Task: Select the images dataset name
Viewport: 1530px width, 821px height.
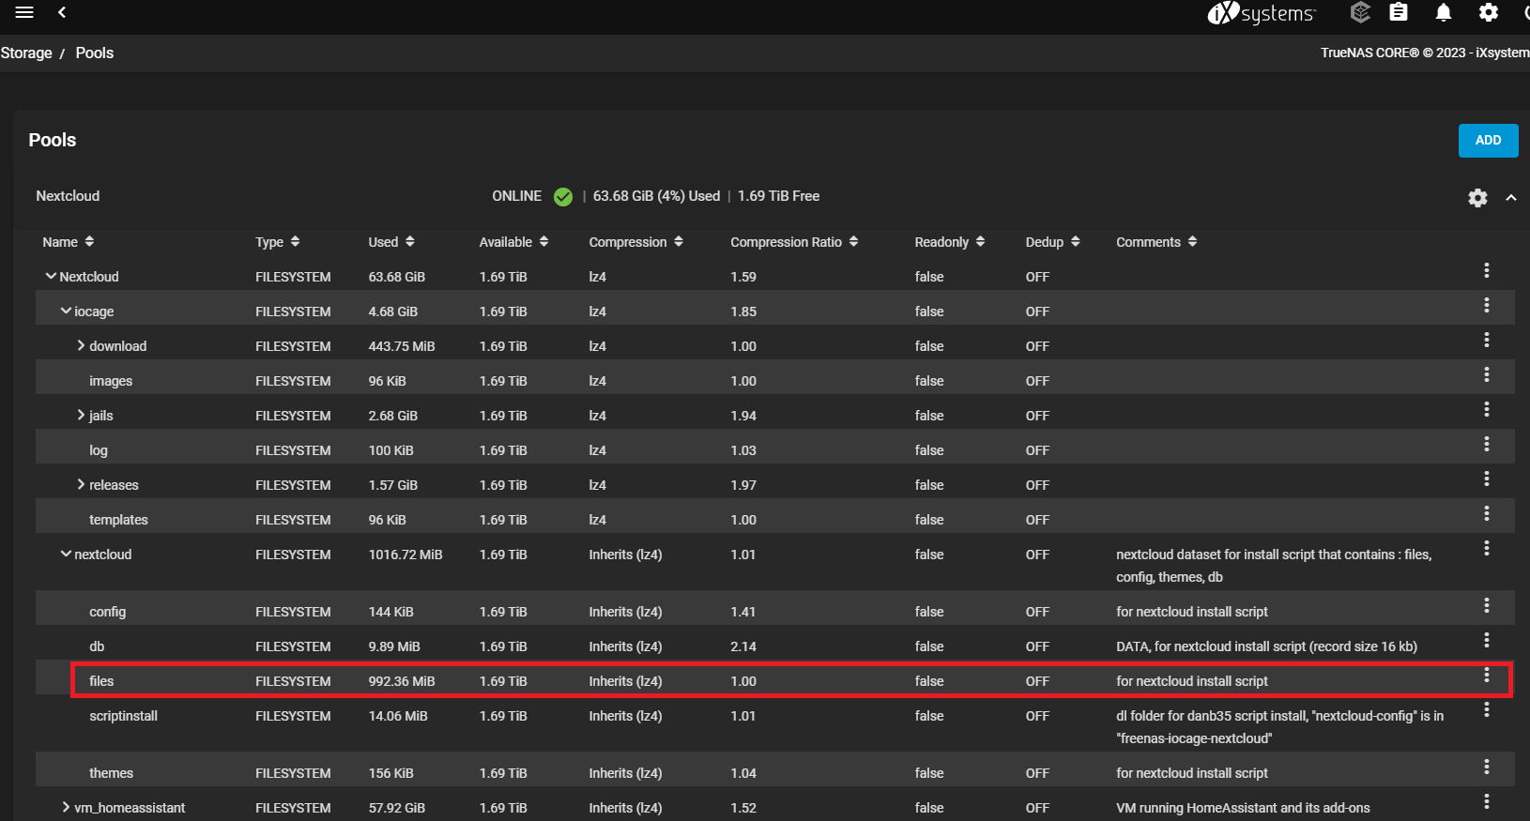Action: [111, 381]
